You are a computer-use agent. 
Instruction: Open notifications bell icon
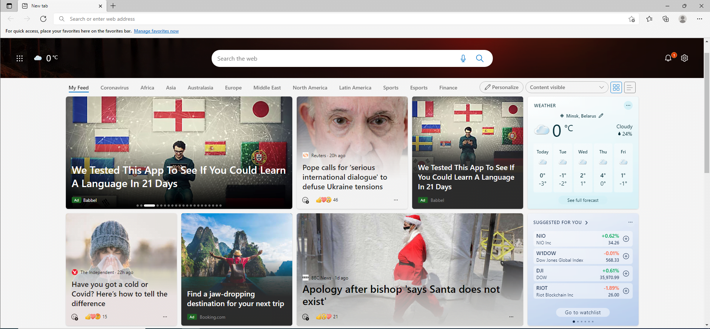(668, 58)
